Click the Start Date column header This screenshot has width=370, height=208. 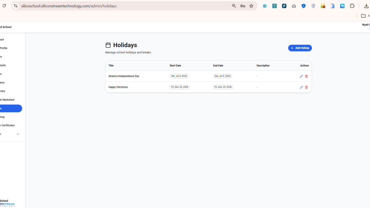click(175, 66)
